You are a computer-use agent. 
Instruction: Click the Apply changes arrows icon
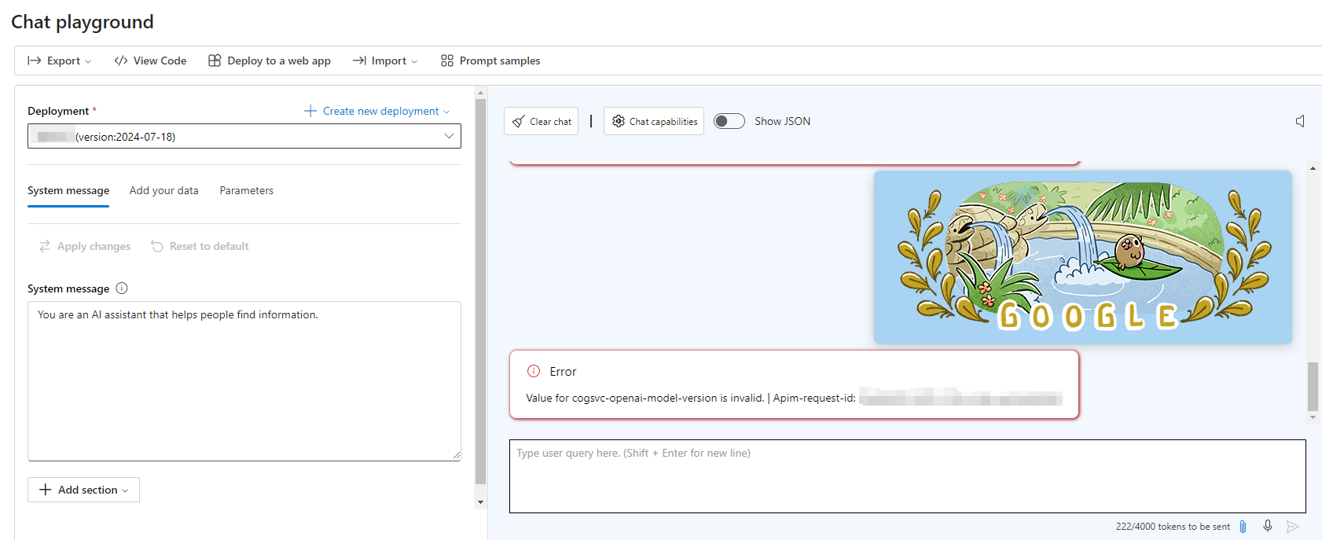pyautogui.click(x=45, y=246)
